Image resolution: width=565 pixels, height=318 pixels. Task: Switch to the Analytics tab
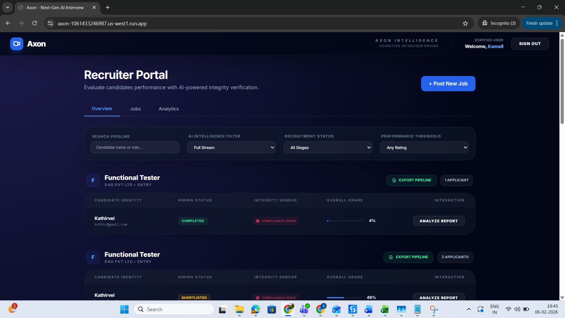click(169, 109)
